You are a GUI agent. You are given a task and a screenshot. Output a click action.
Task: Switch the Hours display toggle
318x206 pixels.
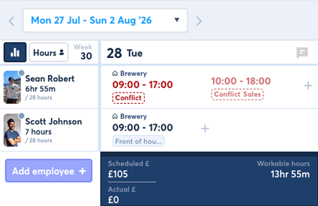click(x=49, y=52)
